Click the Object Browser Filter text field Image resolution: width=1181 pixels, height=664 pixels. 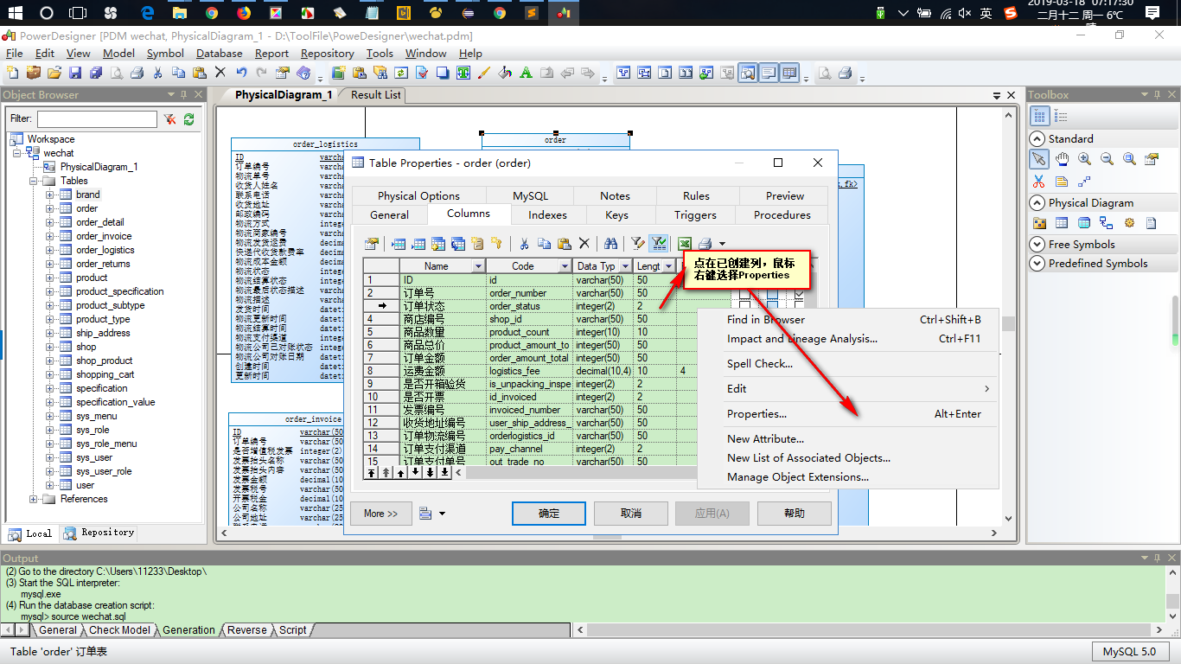coord(97,119)
